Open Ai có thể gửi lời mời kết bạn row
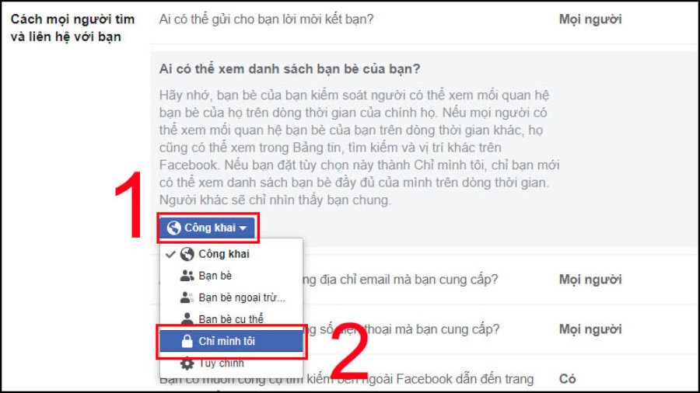The width and height of the screenshot is (700, 393). click(424, 19)
